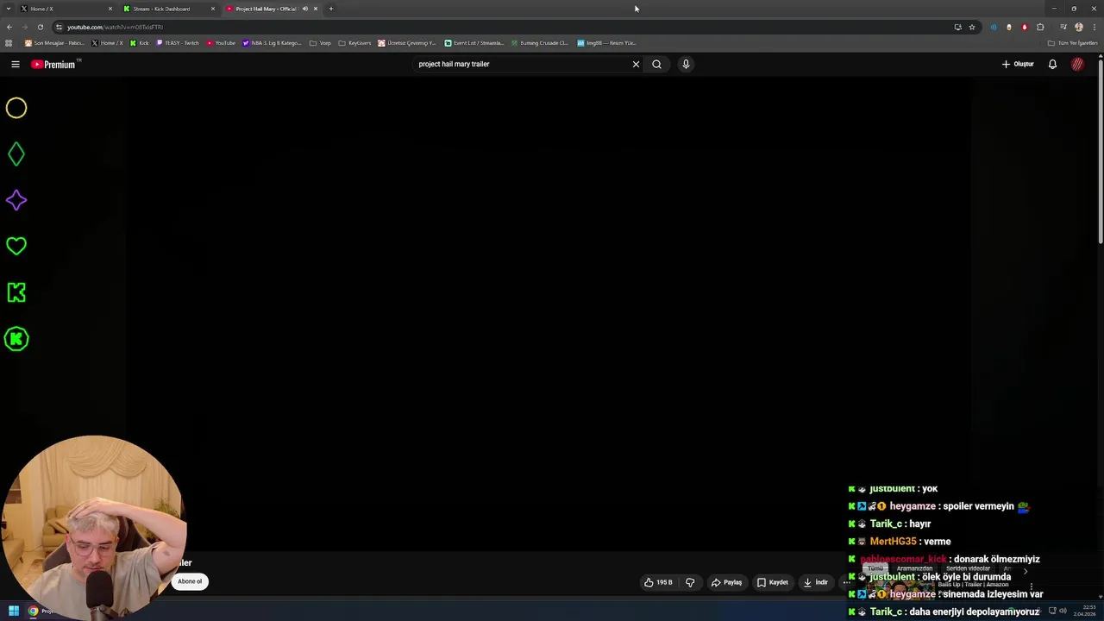Screen dimensions: 1104x621
Task: Expand the Voip bookmark folder
Action: tap(320, 42)
